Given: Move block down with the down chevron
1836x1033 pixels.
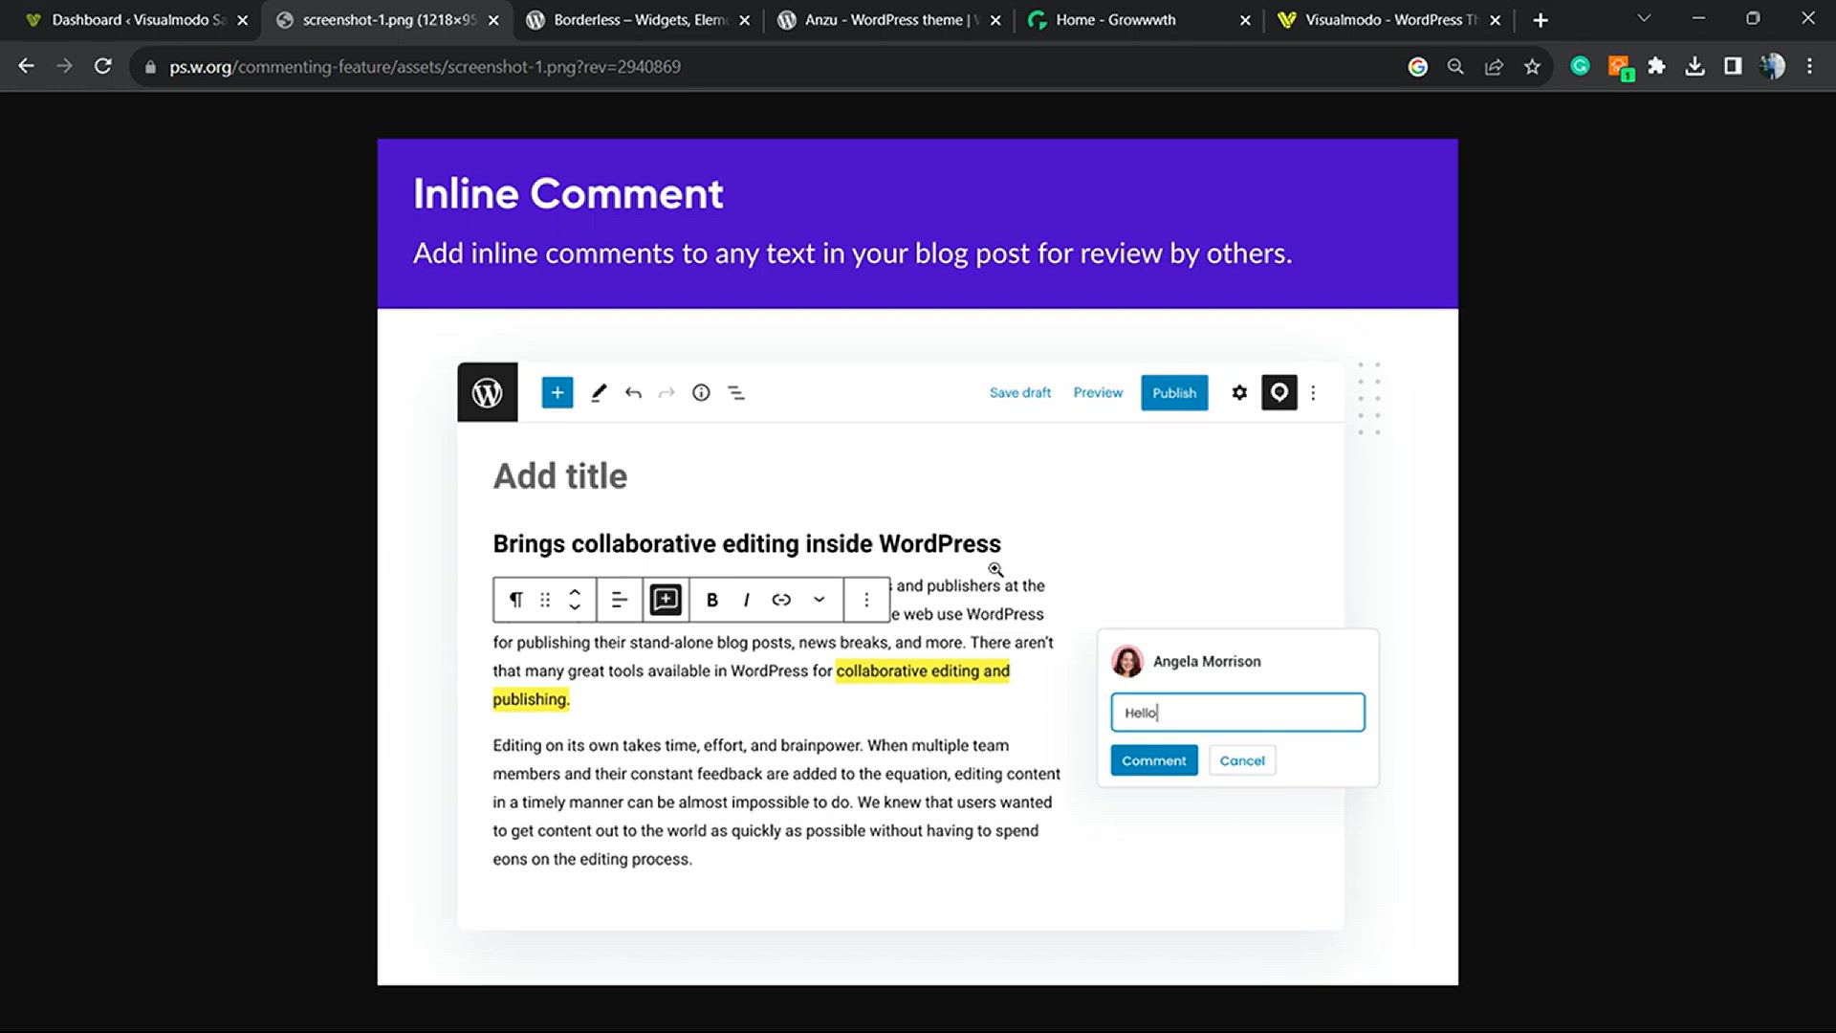Looking at the screenshot, I should pos(575,606).
